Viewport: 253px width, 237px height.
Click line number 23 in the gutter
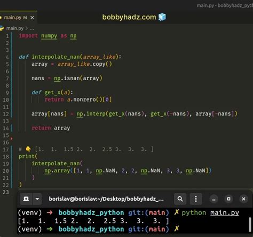[x=6, y=192]
